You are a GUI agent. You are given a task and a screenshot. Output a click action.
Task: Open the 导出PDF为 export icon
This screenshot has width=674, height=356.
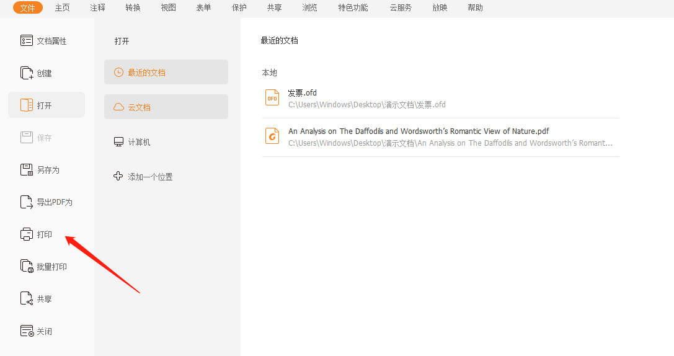point(27,202)
